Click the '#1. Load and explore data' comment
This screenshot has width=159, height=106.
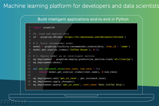pyautogui.click(x=51, y=34)
